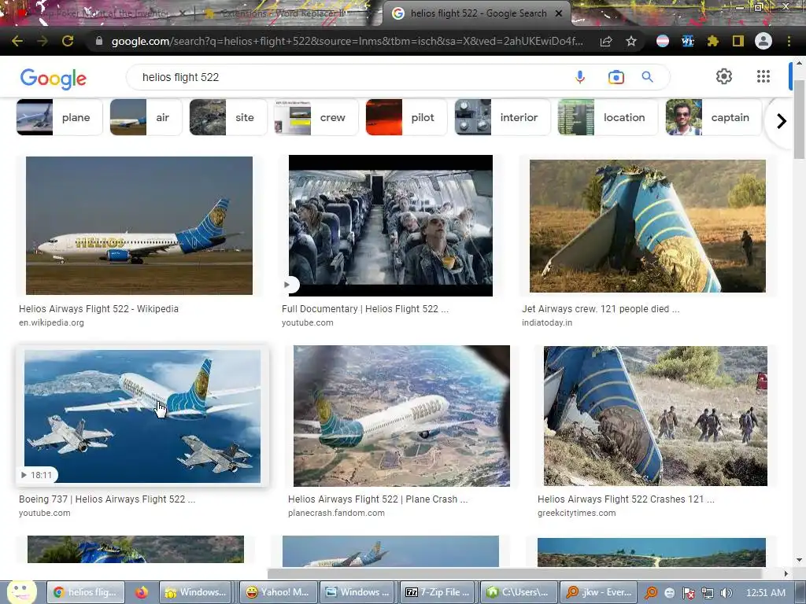Open the Extensions puzzle piece icon
The width and height of the screenshot is (806, 604).
click(x=713, y=41)
